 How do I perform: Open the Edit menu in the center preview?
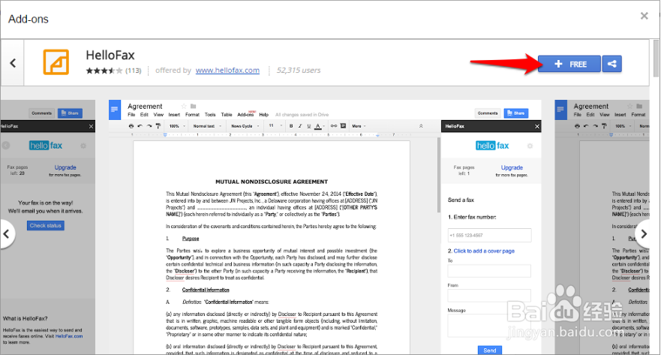pos(144,115)
